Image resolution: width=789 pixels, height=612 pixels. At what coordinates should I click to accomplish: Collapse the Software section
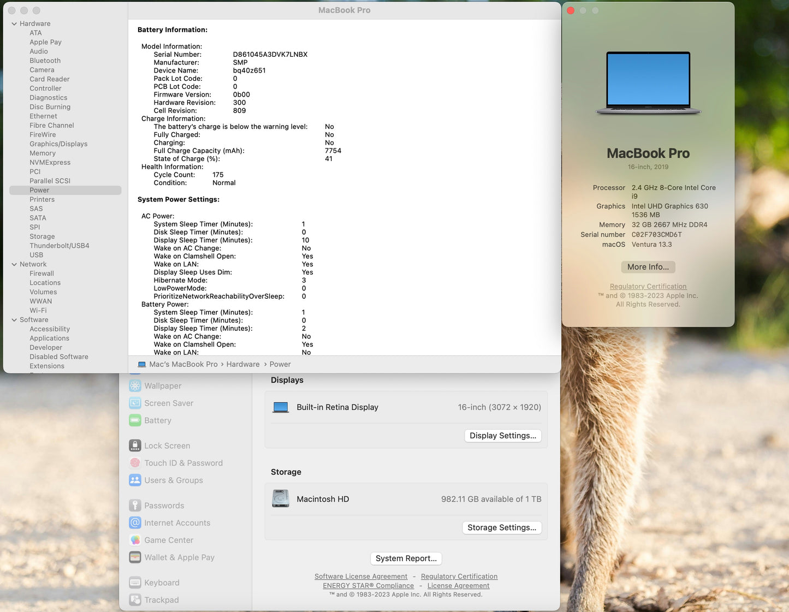[14, 319]
